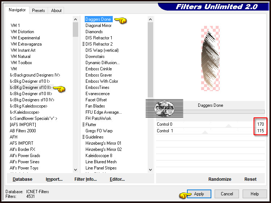271x203 pixels.
Task: Choose the VM Distortion category
Action: click(22, 32)
